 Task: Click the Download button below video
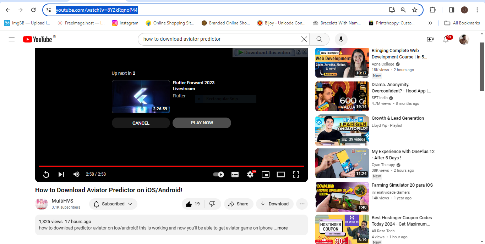coord(275,204)
